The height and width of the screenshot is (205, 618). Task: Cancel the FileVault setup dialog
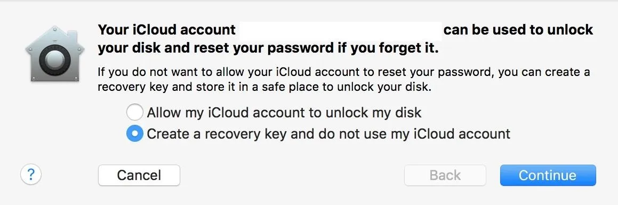139,175
